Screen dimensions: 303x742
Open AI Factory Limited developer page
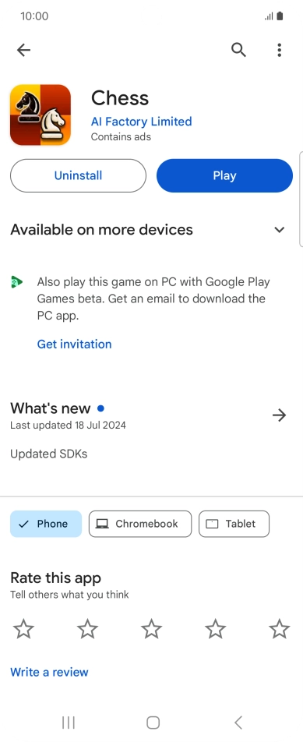(141, 122)
